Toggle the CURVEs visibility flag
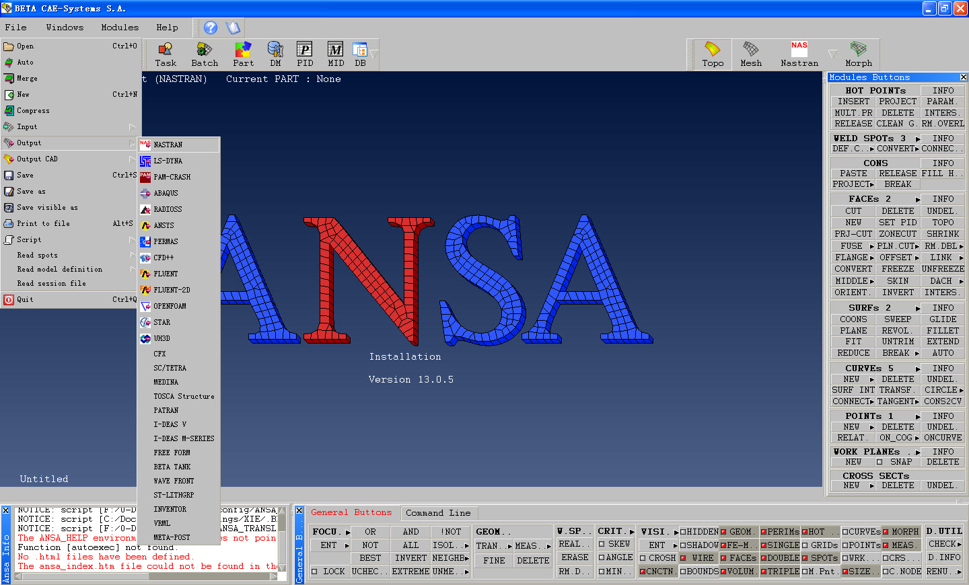Screen dimensions: 969x585 pos(845,532)
